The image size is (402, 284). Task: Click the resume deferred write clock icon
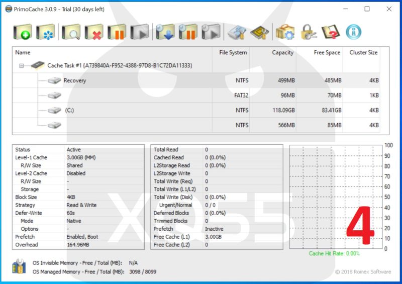[211, 33]
